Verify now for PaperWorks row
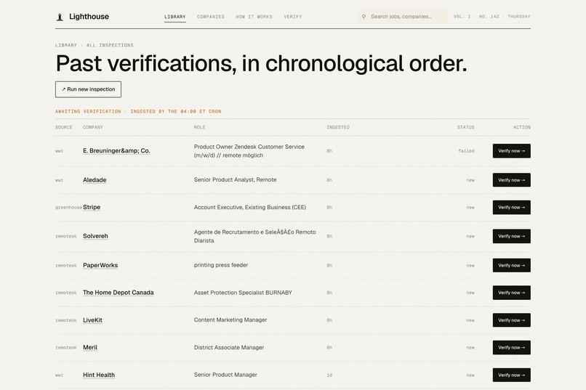Image resolution: width=586 pixels, height=390 pixels. click(x=512, y=265)
